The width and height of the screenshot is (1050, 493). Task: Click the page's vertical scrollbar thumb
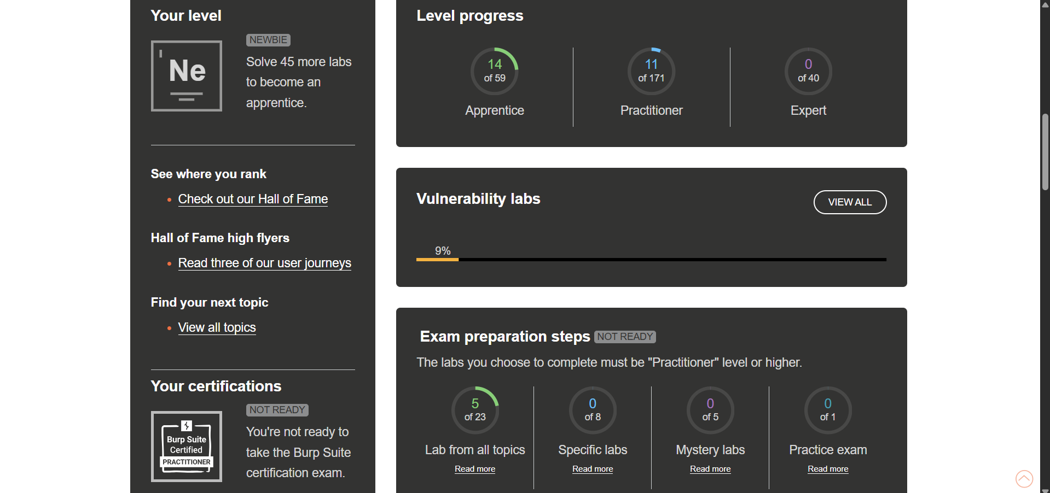pos(1045,151)
